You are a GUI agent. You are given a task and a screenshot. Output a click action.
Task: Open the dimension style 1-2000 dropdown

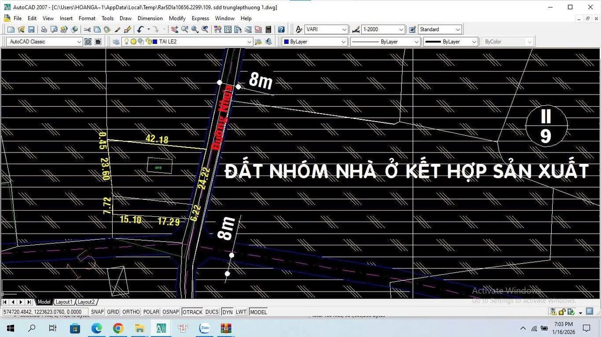(x=402, y=29)
